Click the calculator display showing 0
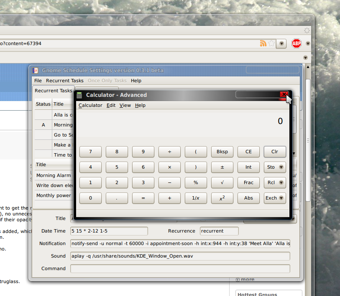Screen dimensions: 340x296 coord(183,123)
